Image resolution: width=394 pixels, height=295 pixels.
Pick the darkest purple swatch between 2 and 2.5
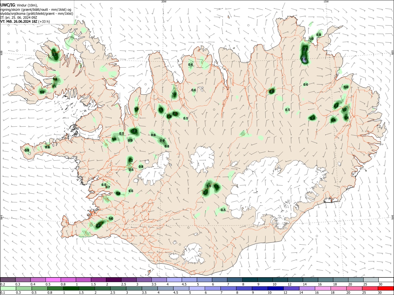point(113,280)
